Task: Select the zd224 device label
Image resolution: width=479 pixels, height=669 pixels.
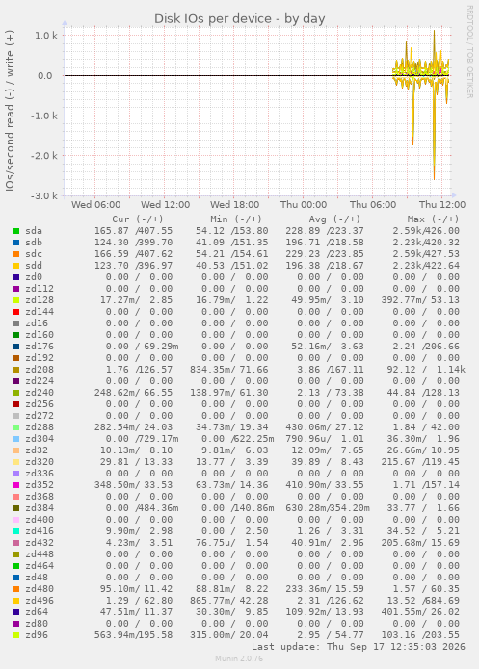Action: [x=40, y=381]
